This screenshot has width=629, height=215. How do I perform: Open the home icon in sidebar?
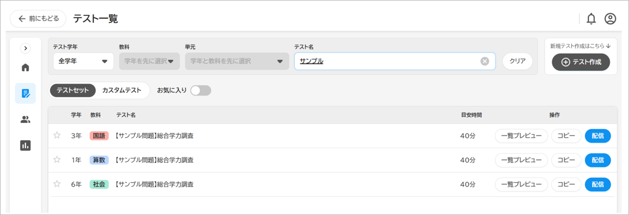[x=26, y=68]
